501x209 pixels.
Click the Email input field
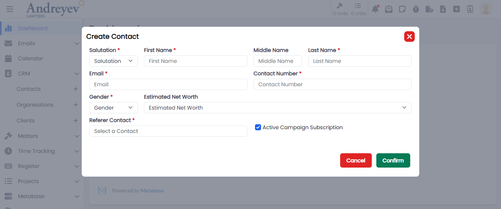168,84
